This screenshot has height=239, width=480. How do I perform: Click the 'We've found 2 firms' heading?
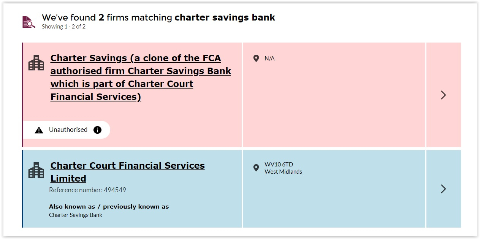158,17
